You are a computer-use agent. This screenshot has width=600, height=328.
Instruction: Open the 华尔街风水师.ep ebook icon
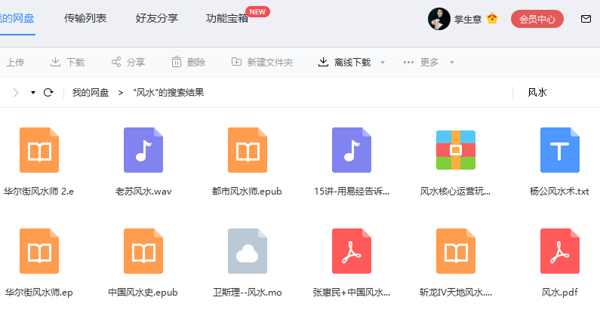pyautogui.click(x=39, y=251)
